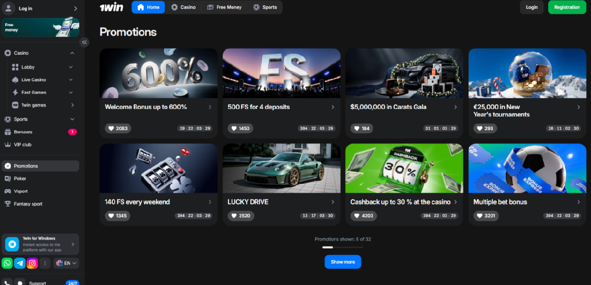Expand the Lobby submenu
The width and height of the screenshot is (591, 285).
tap(71, 67)
